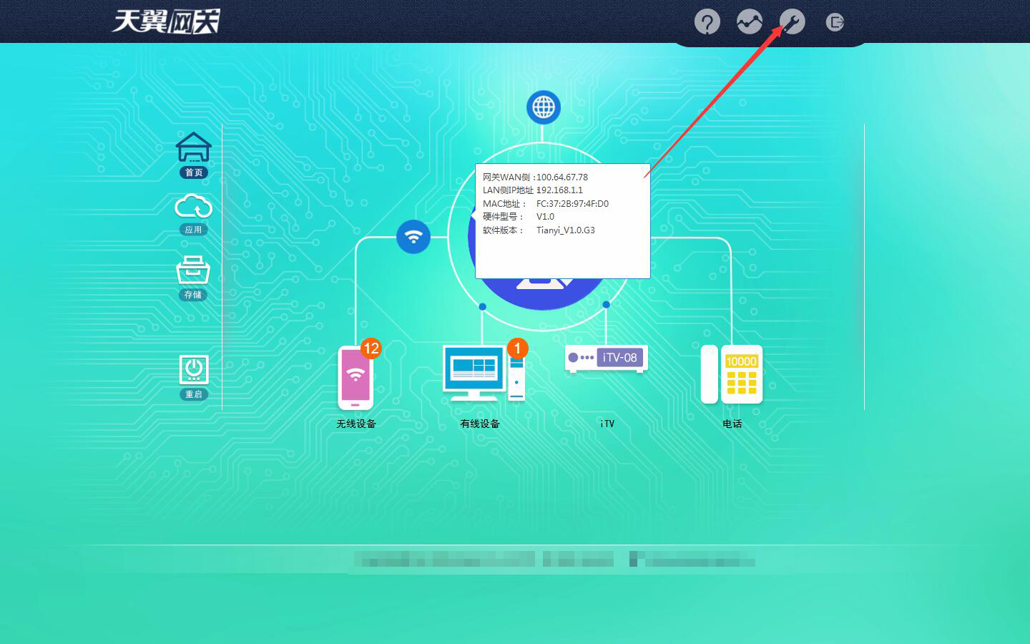Click the 天翼网关 logo
Screen dimensions: 1030x644
[166, 21]
